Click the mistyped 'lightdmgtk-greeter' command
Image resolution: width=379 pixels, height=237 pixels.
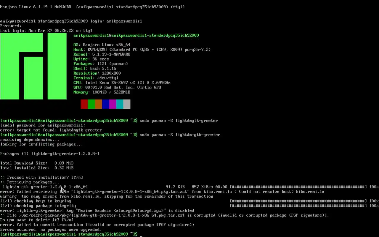tap(179, 121)
